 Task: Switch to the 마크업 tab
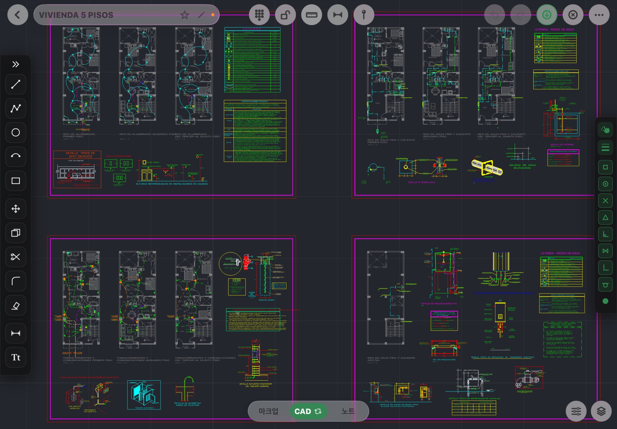pyautogui.click(x=268, y=411)
